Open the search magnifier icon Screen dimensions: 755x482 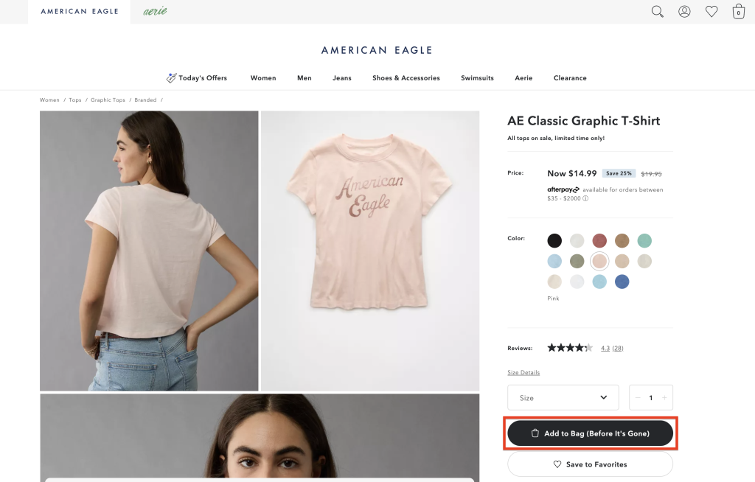657,11
